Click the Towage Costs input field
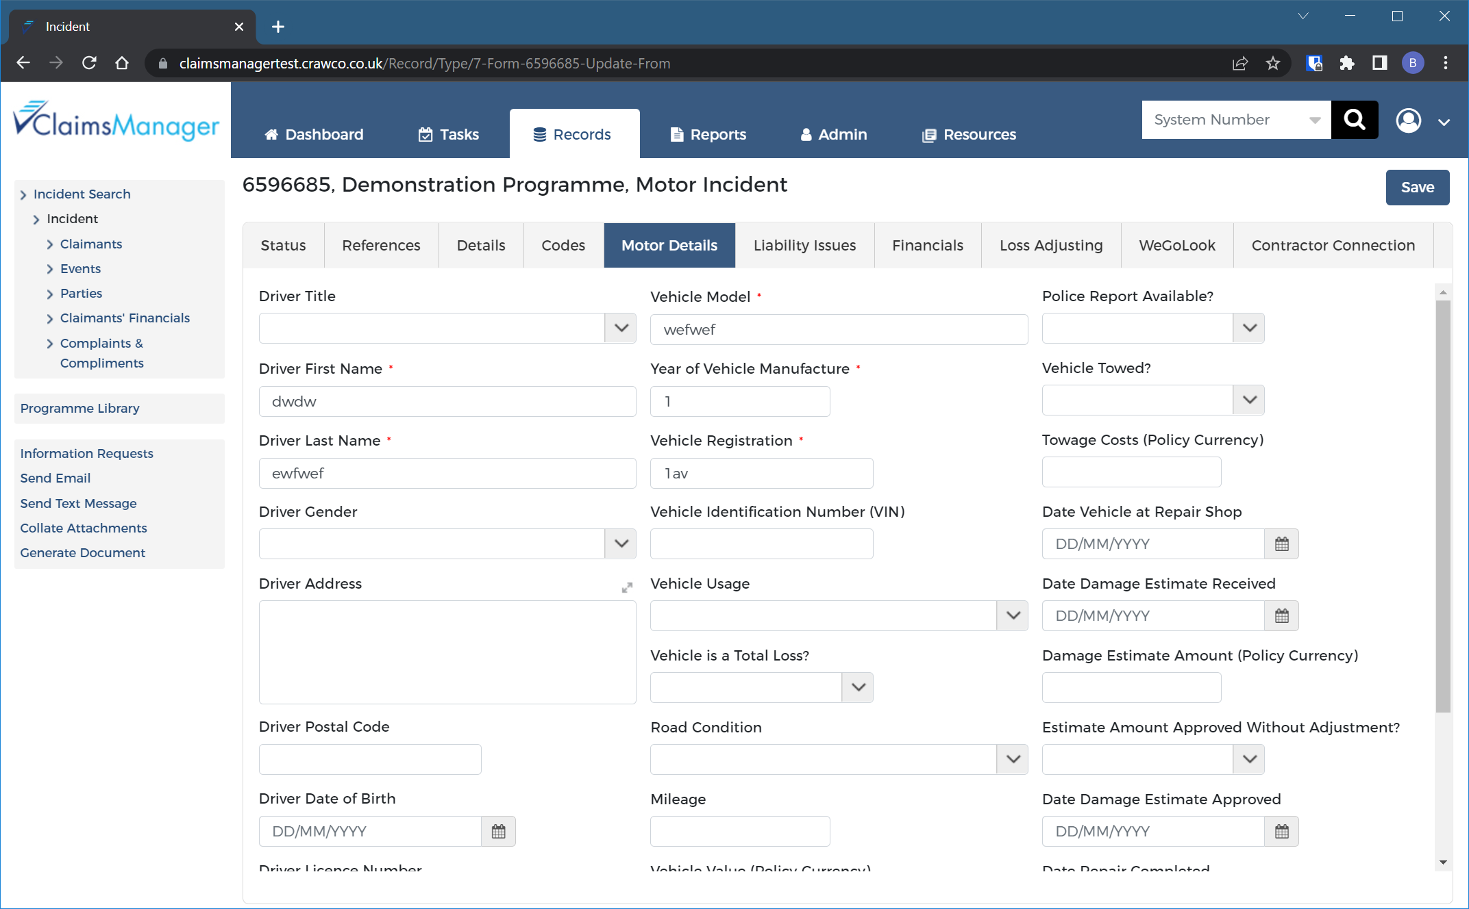This screenshot has height=909, width=1469. pyautogui.click(x=1131, y=472)
